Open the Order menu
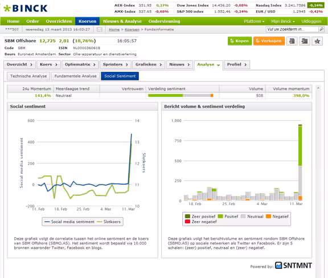This screenshot has width=328, height=278. tap(32, 21)
